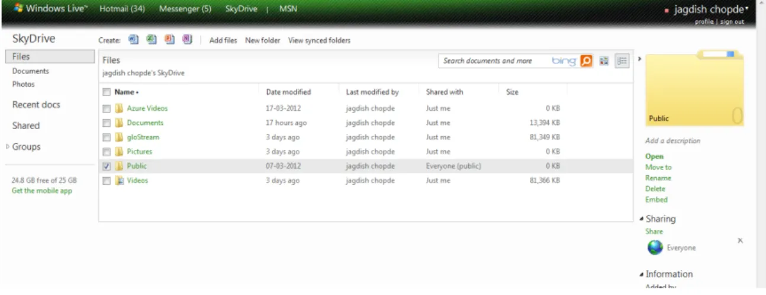Image resolution: width=766 pixels, height=295 pixels.
Task: Create a new PowerPoint presentation
Action: click(169, 40)
